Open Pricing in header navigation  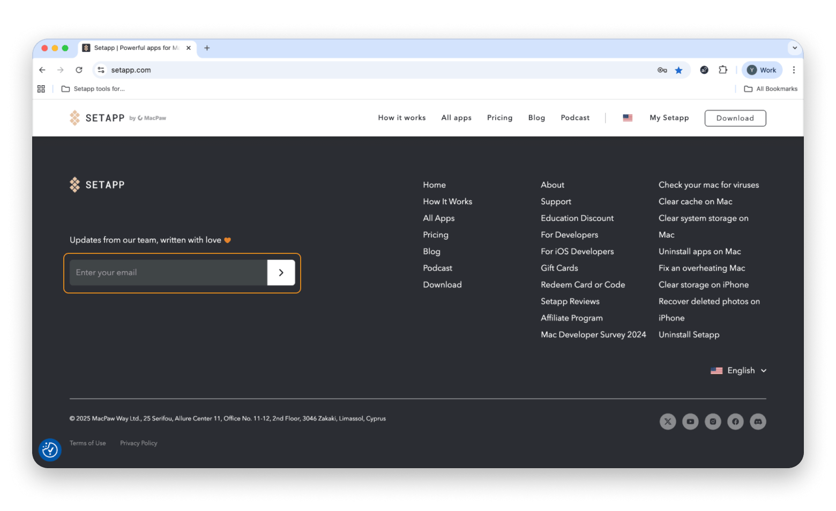pos(500,118)
